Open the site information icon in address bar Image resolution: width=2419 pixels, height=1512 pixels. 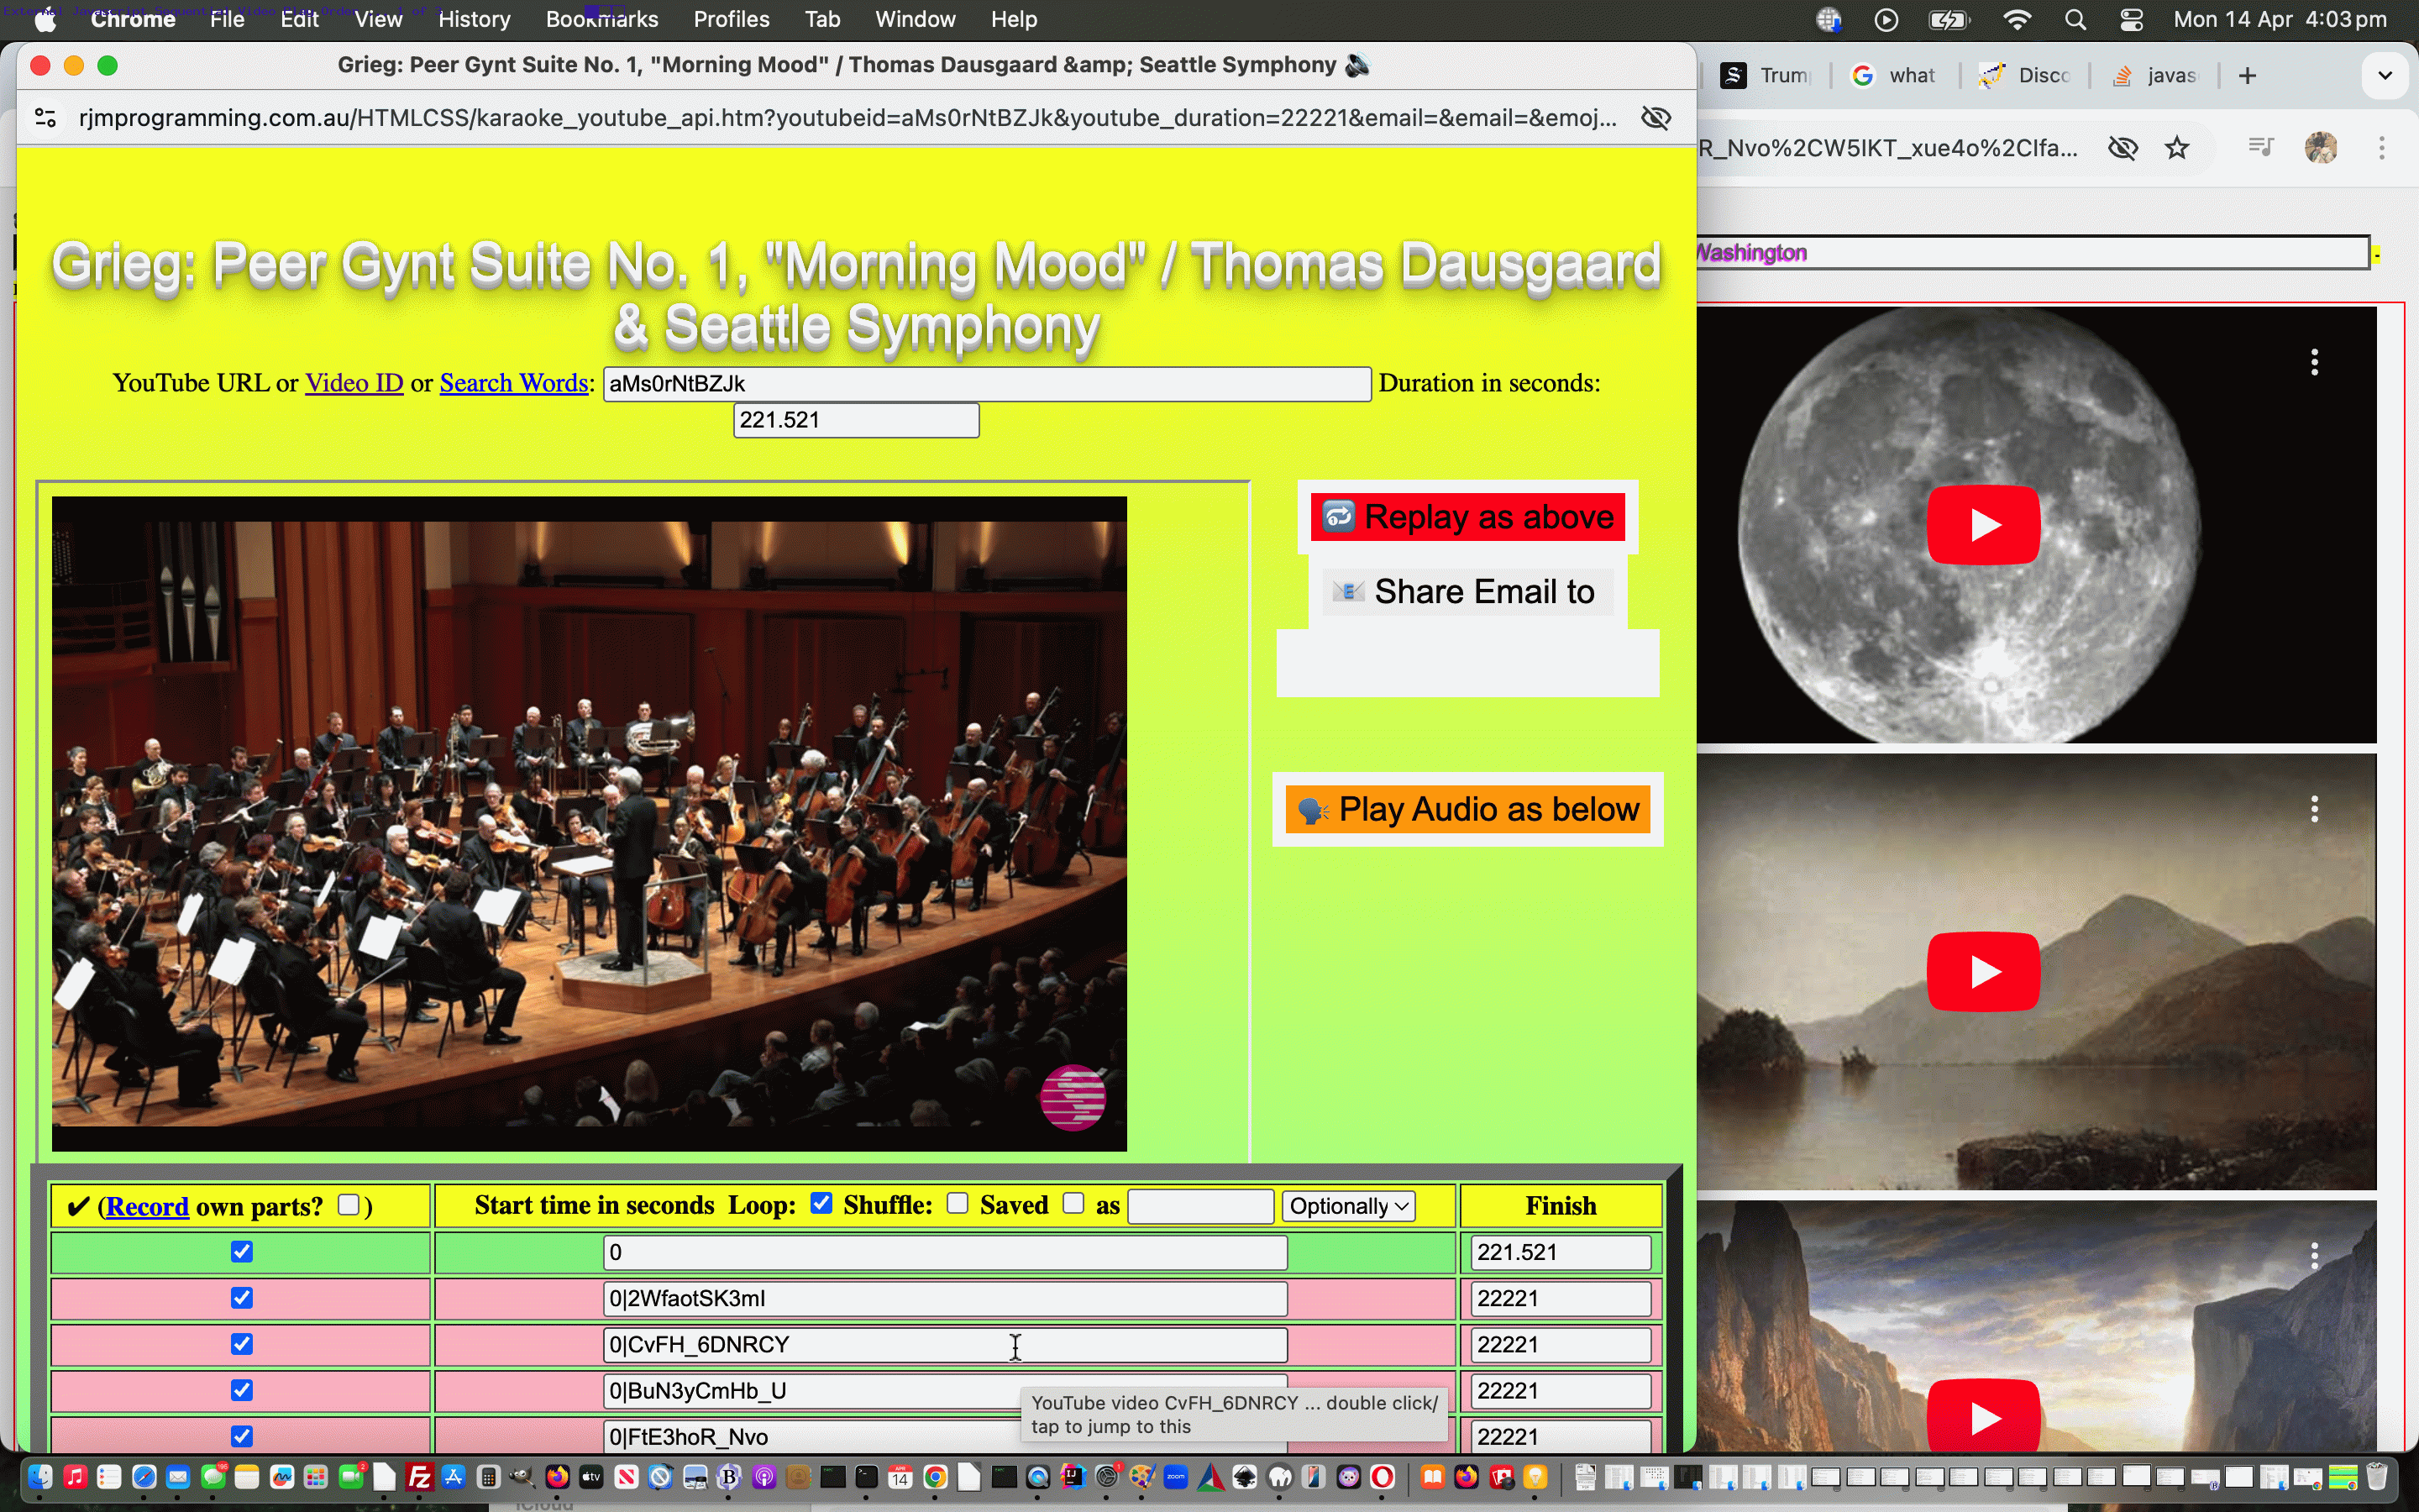point(45,118)
